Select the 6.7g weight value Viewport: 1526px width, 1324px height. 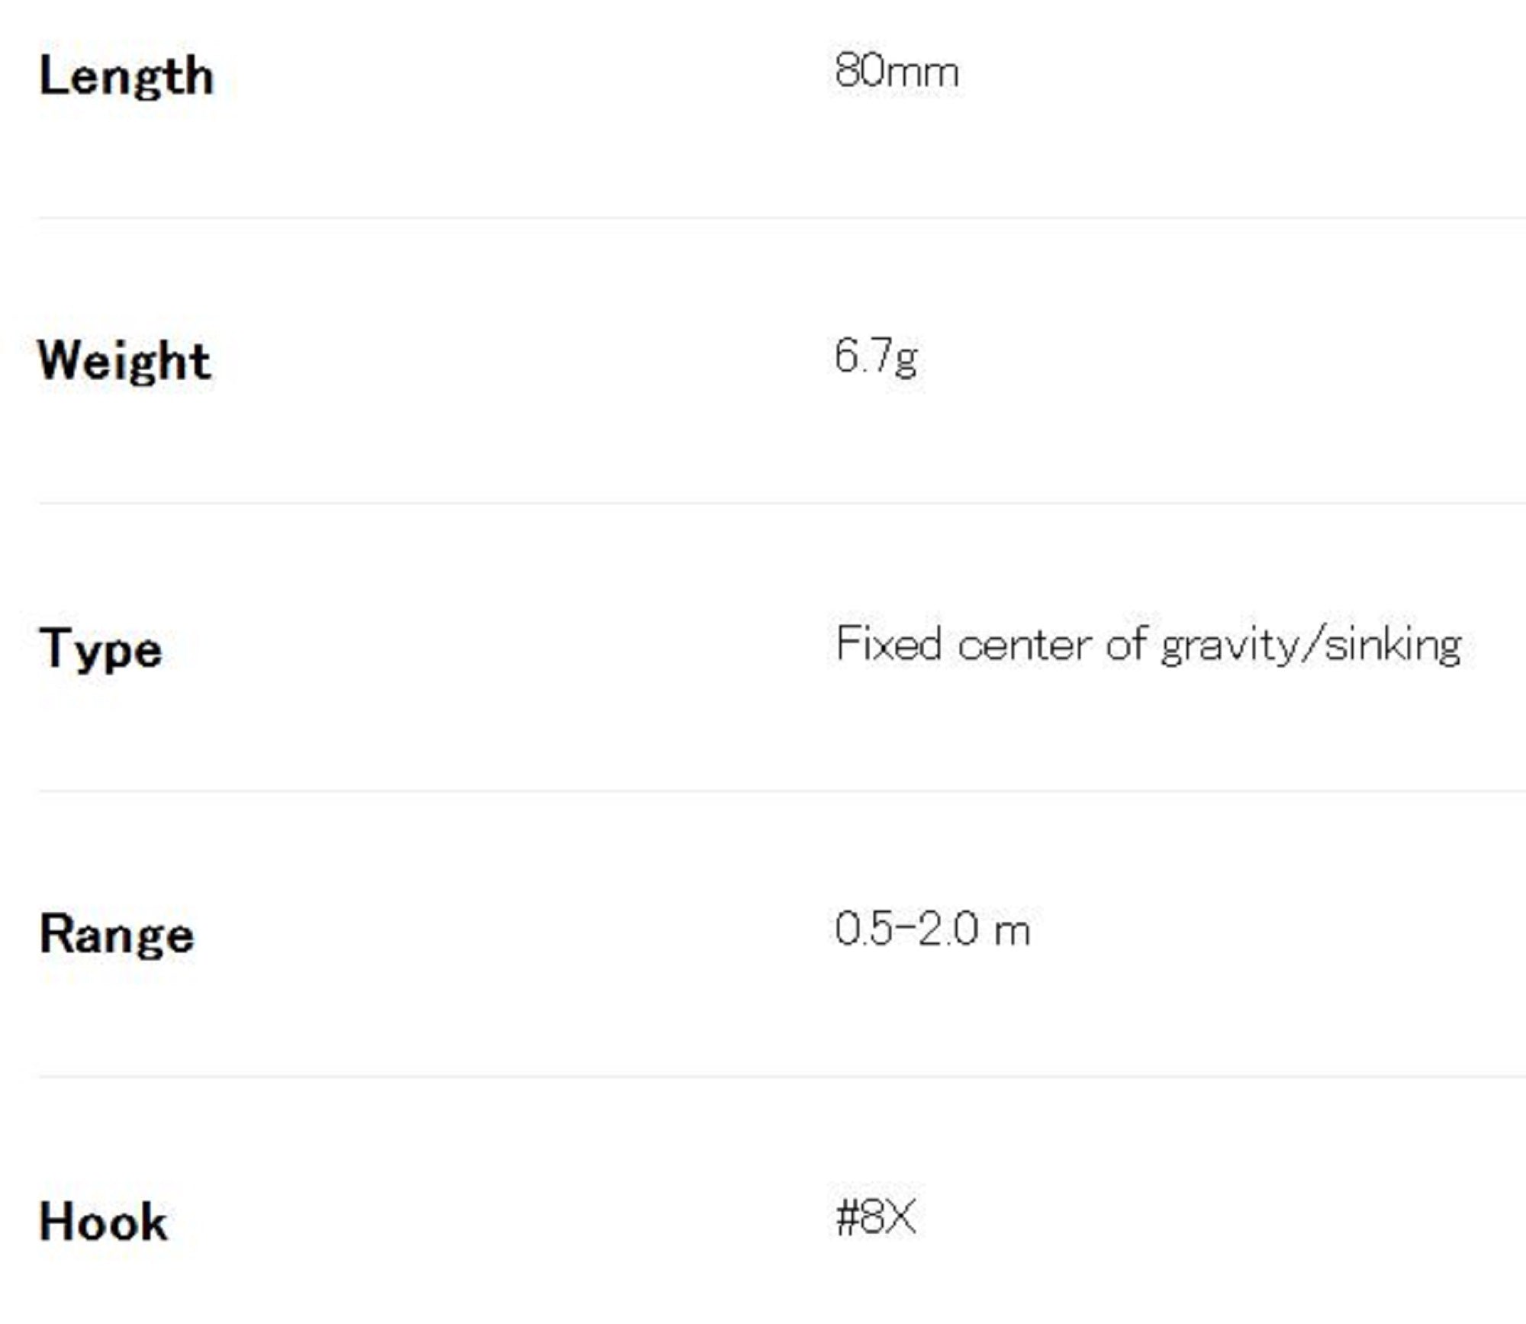[x=875, y=356]
